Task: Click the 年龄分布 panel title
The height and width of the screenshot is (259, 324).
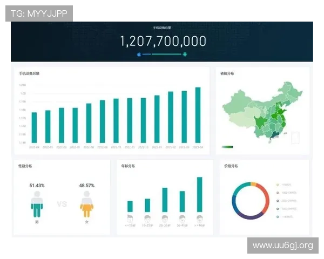Action: [x=128, y=166]
